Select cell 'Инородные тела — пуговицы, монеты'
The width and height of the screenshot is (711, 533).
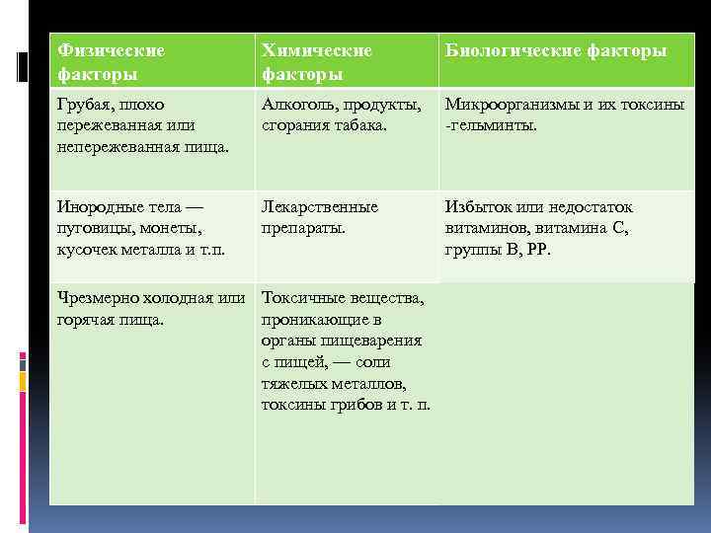[x=152, y=237]
